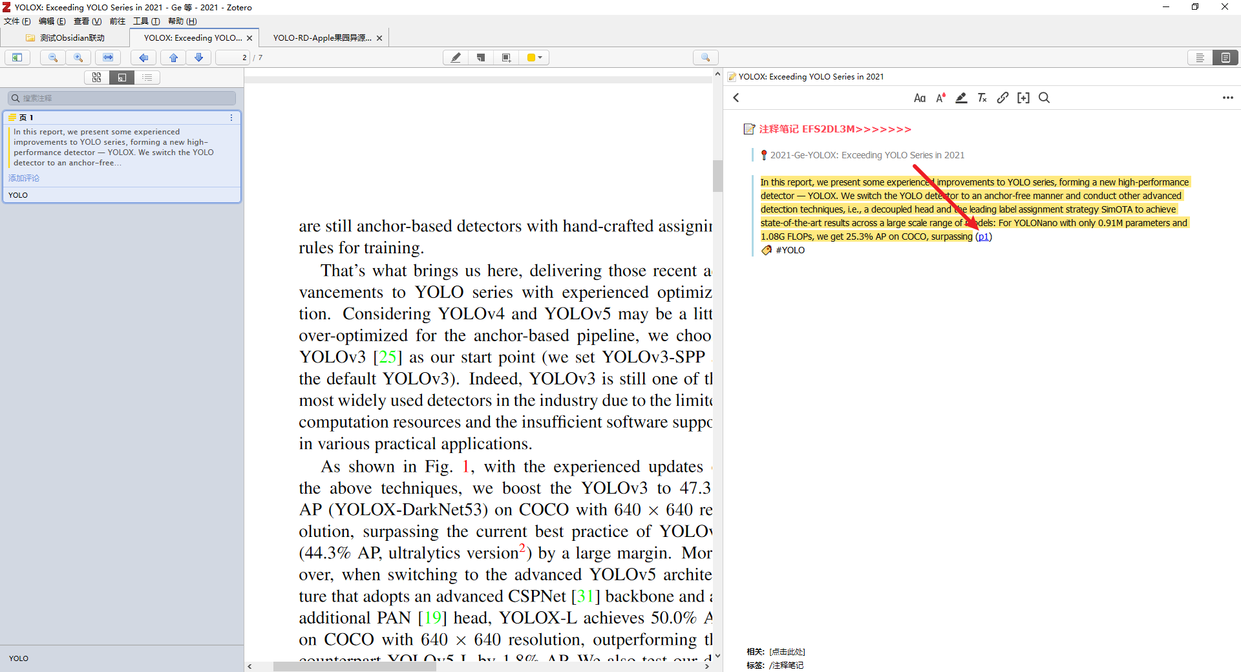Image resolution: width=1241 pixels, height=672 pixels.
Task: Click the green reference 19 in PDF
Action: click(433, 618)
